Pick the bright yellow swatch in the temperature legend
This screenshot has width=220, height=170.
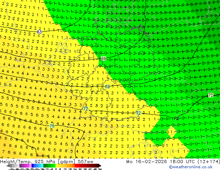pyautogui.click(x=57, y=165)
